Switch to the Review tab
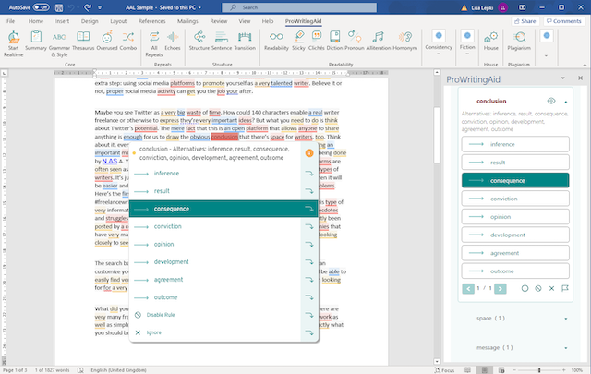 [x=219, y=21]
